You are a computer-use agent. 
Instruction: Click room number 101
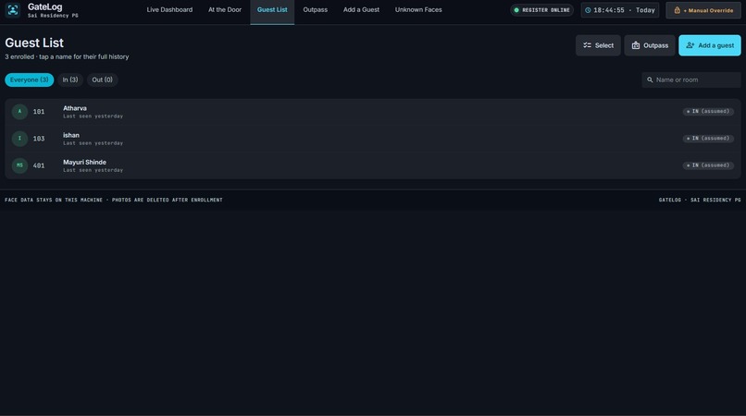pyautogui.click(x=39, y=112)
